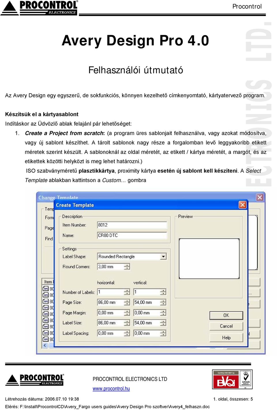Click the OK button in Create Template
This screenshot has width=277, height=410.
pos(226,315)
